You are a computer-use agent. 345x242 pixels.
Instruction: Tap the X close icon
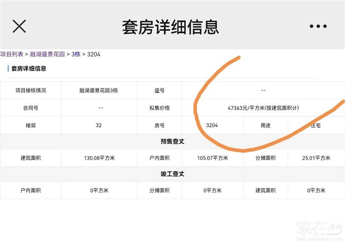click(19, 26)
